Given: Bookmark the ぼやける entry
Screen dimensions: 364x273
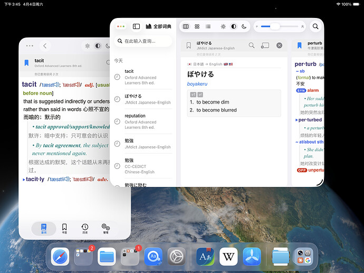Looking at the screenshot, I should 189,45.
